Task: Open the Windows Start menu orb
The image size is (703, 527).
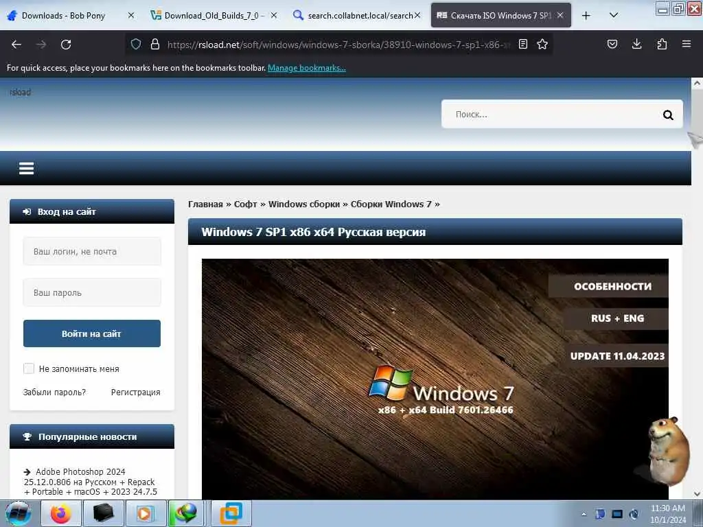Action: 18,513
